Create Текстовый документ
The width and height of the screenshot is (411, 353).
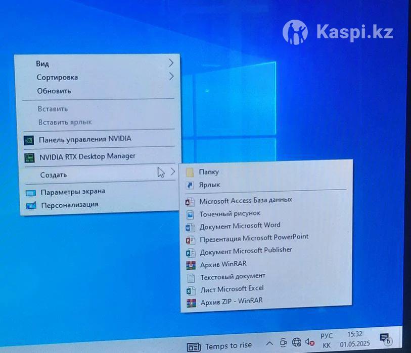[267, 276]
